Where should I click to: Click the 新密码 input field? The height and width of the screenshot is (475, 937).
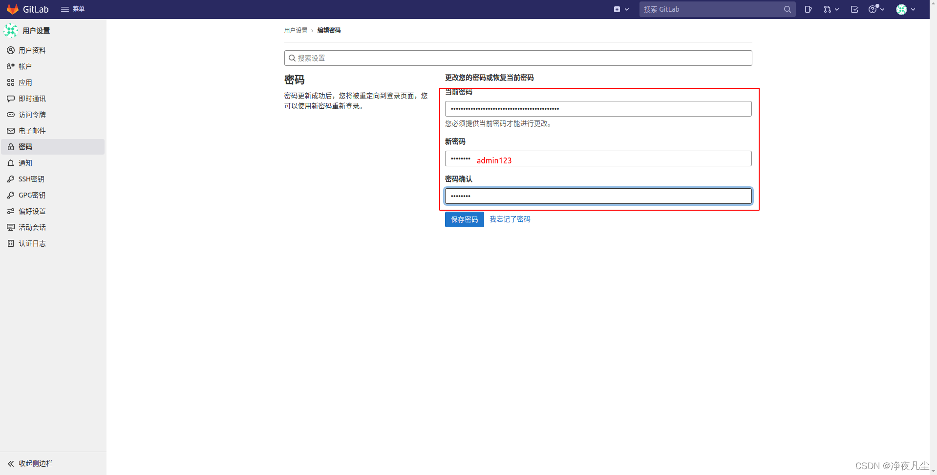click(598, 158)
